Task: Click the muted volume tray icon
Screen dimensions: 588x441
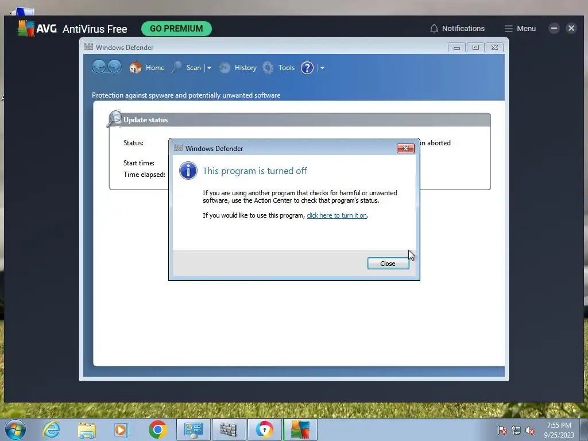Action: pyautogui.click(x=530, y=430)
